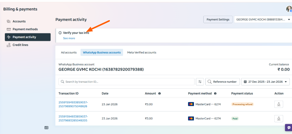Open Payment Settings
This screenshot has width=292, height=134.
pos(218,20)
